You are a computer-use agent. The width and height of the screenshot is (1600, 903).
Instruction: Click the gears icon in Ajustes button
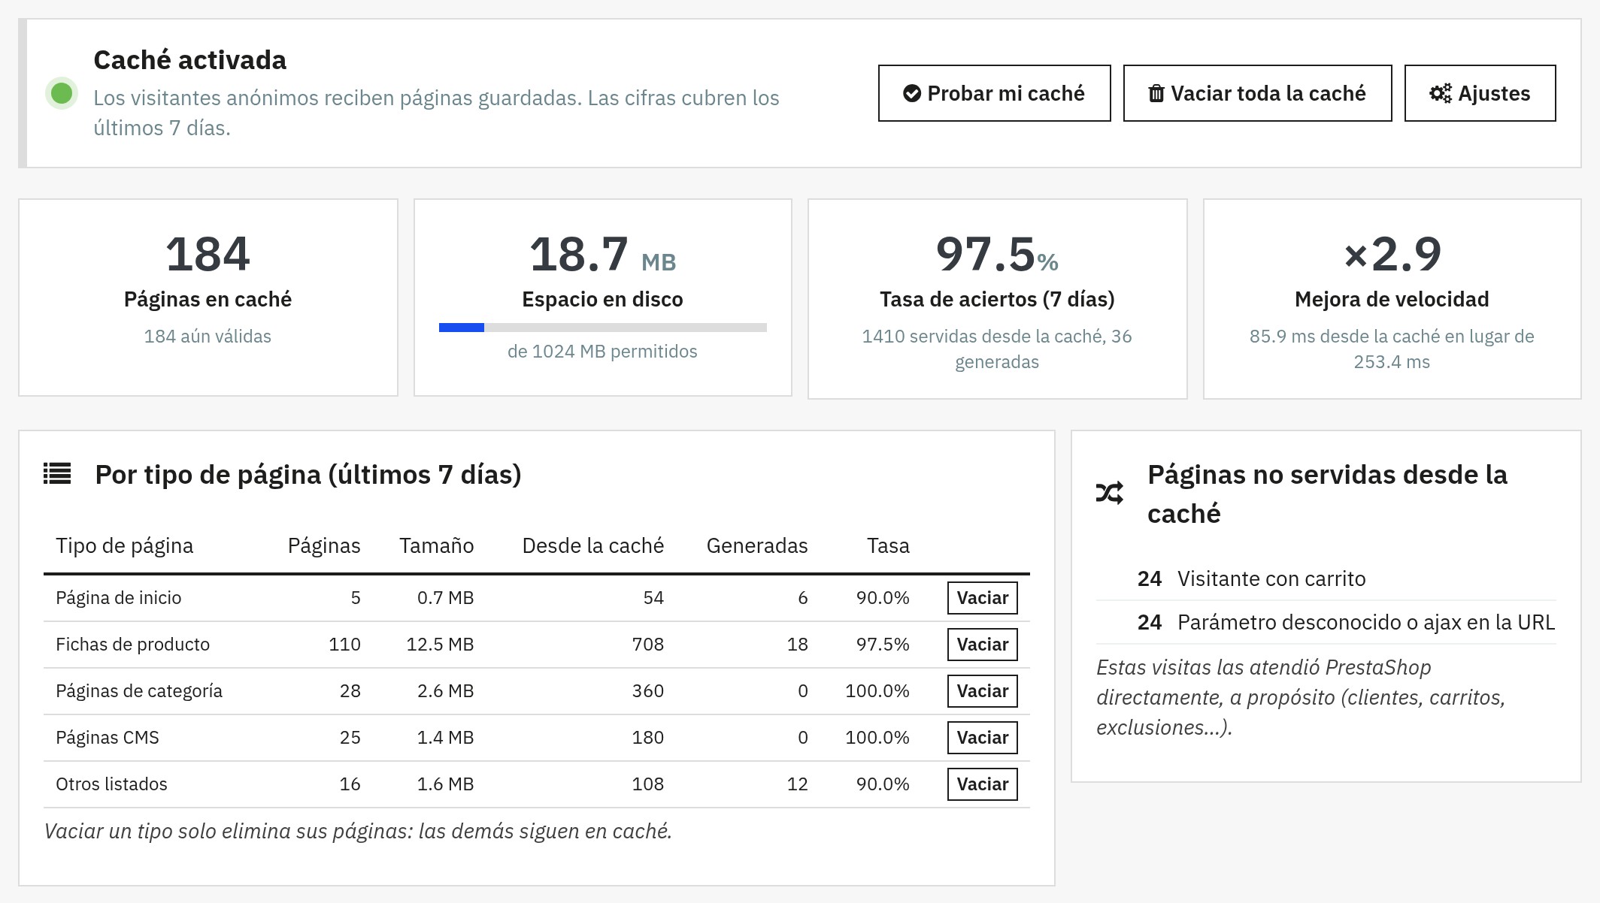[1441, 93]
